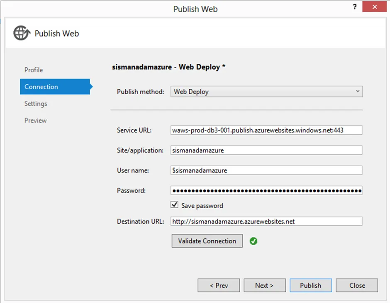Click the Password field
390x303 pixels.
coord(266,191)
